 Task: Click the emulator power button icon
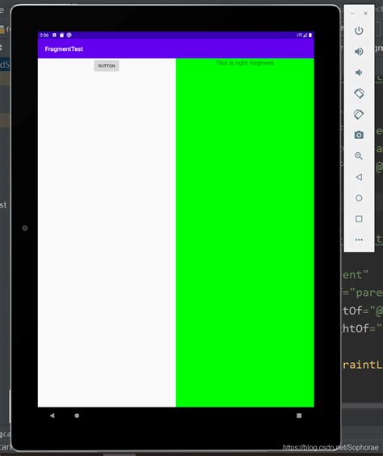359,31
